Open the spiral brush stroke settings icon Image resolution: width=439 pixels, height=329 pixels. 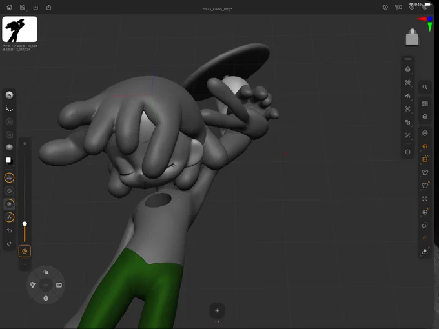[9, 95]
